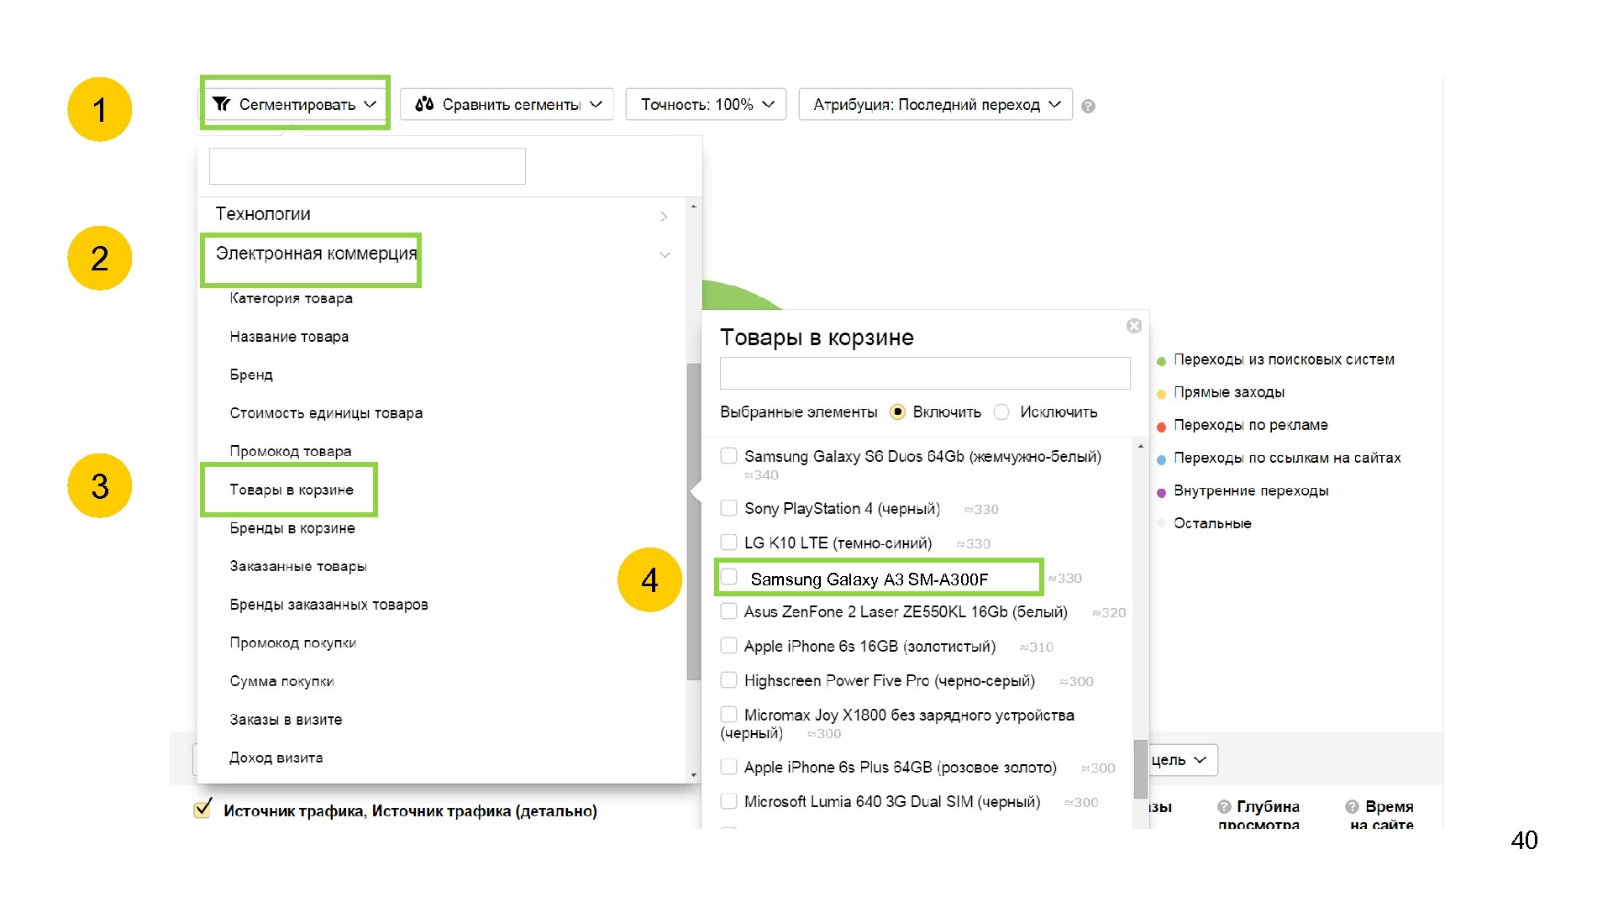Click Внутренние переходы legend entry

[1243, 490]
